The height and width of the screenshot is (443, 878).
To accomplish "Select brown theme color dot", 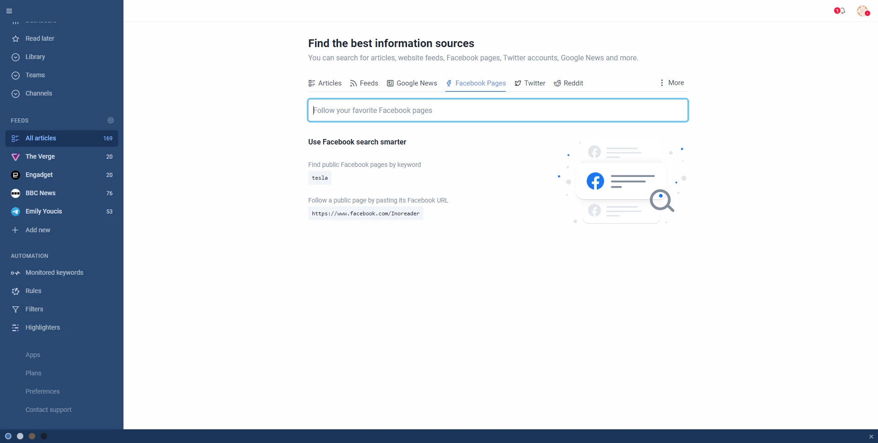I will (x=32, y=436).
